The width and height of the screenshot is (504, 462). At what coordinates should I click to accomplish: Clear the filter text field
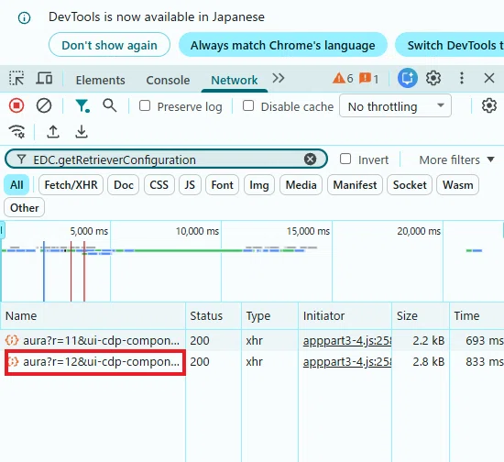pos(310,159)
